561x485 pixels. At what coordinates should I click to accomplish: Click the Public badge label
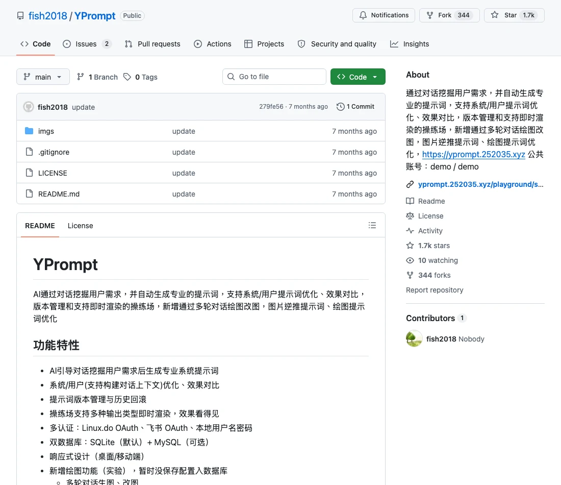tap(132, 16)
